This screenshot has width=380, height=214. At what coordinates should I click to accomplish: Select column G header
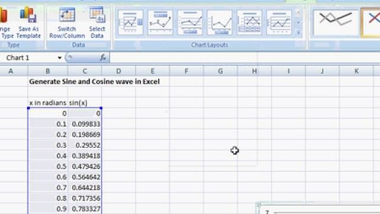tap(220, 71)
